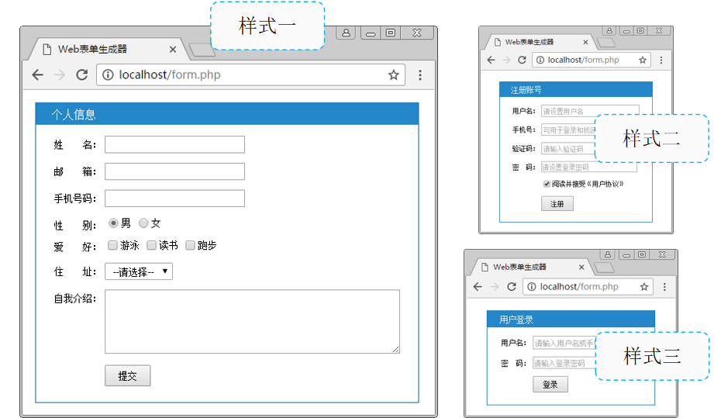Open three-dot menu in 注册账号 browser window
714x418 pixels.
click(x=661, y=60)
